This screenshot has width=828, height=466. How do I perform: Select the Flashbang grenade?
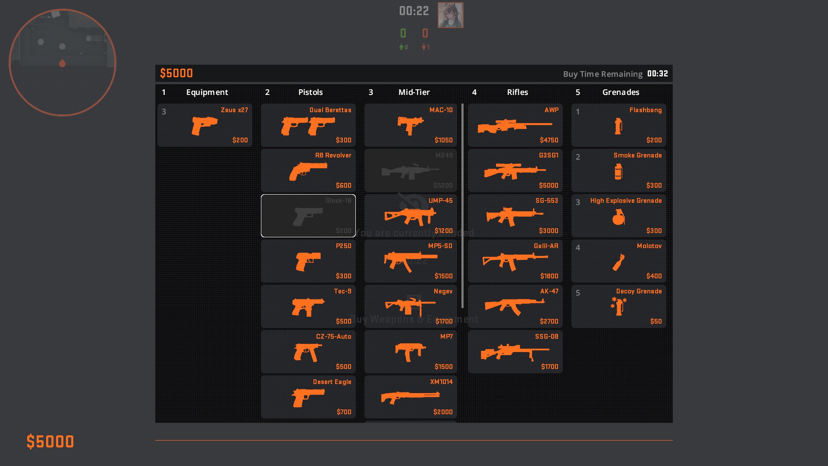click(618, 125)
